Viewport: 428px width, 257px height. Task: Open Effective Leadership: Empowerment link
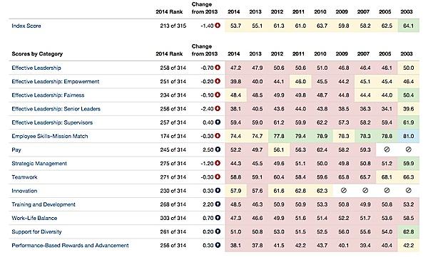[56, 81]
